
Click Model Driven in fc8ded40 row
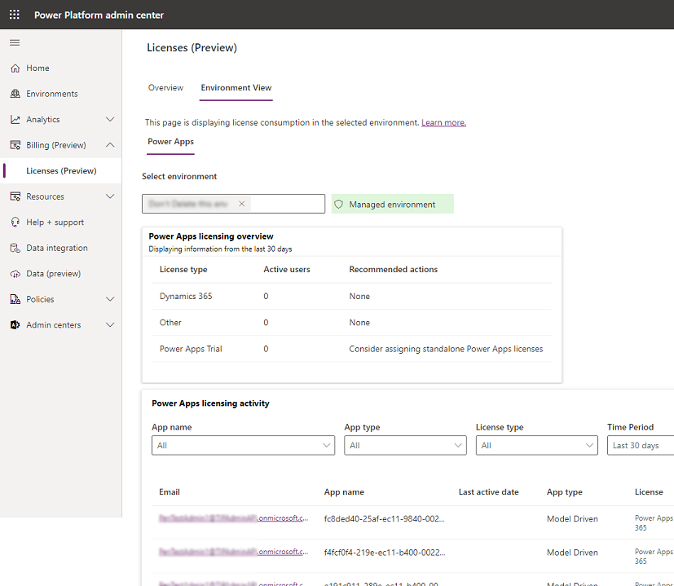point(572,518)
